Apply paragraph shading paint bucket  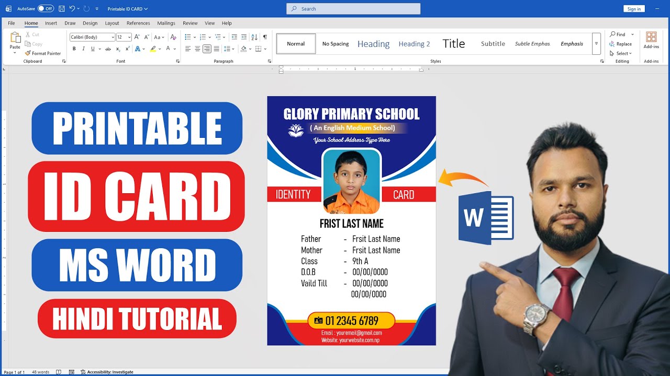[x=243, y=49]
